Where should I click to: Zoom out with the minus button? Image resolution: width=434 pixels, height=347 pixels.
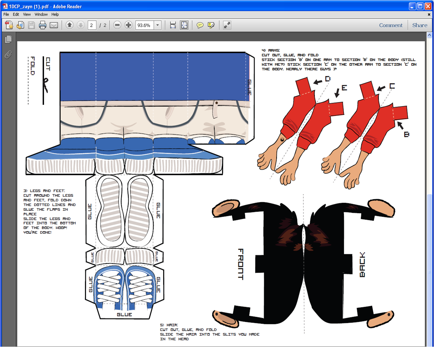pos(117,25)
